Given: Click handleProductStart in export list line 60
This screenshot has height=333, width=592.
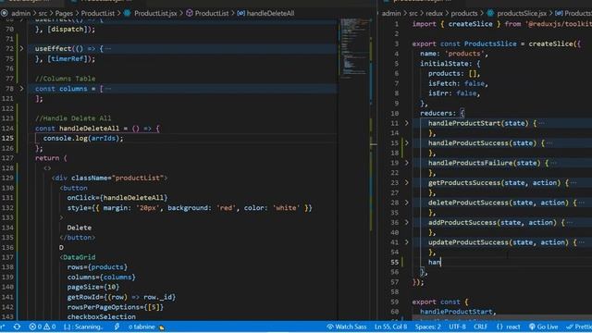Looking at the screenshot, I should [456, 312].
